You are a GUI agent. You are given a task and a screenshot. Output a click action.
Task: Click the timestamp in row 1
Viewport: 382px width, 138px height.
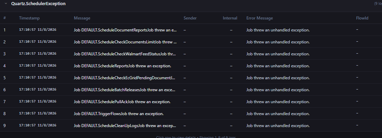(x=38, y=30)
